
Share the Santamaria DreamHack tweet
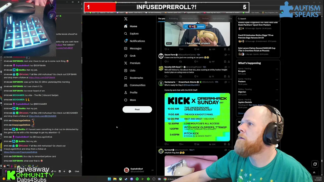229,144
